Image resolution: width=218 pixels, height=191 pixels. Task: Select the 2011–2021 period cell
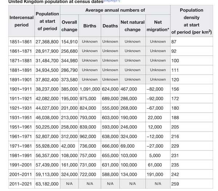click(x=21, y=184)
